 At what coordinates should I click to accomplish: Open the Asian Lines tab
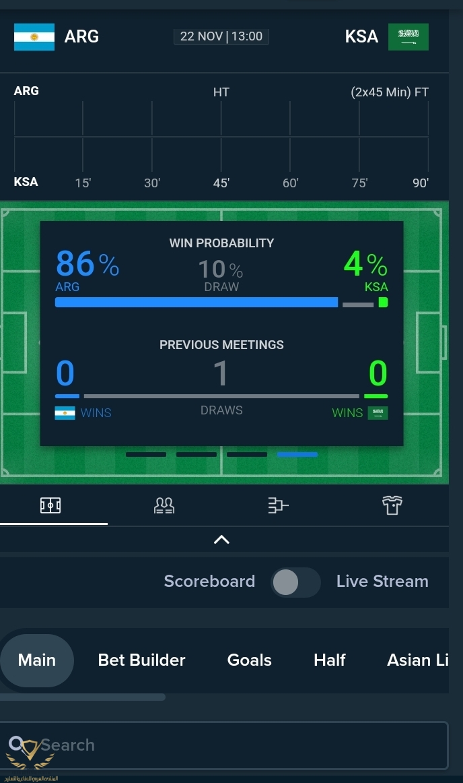click(x=417, y=660)
